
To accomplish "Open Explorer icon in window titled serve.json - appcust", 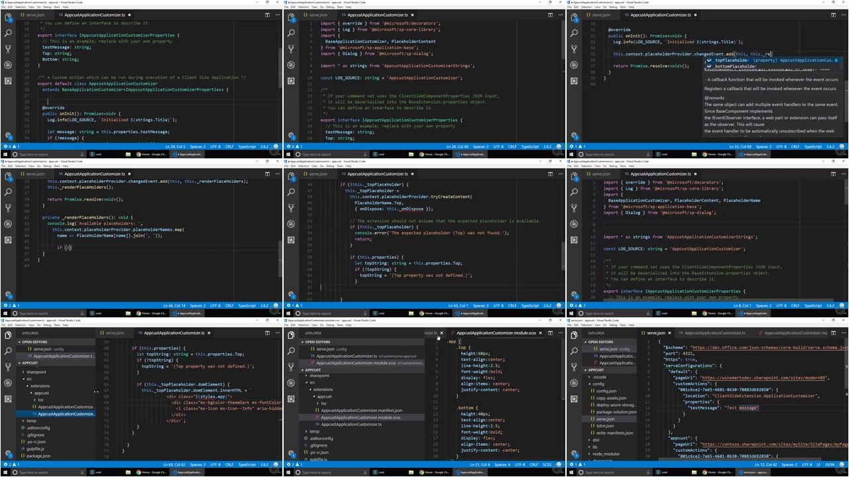I will [x=574, y=335].
